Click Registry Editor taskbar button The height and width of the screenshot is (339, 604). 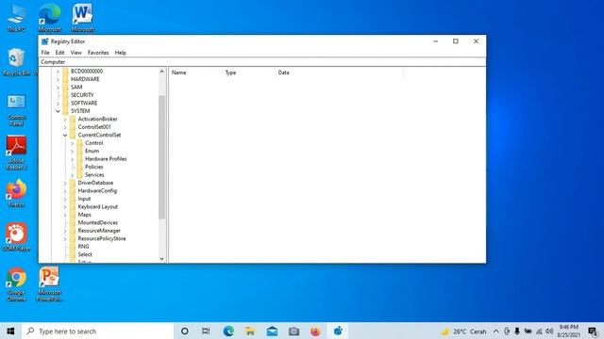tap(338, 331)
